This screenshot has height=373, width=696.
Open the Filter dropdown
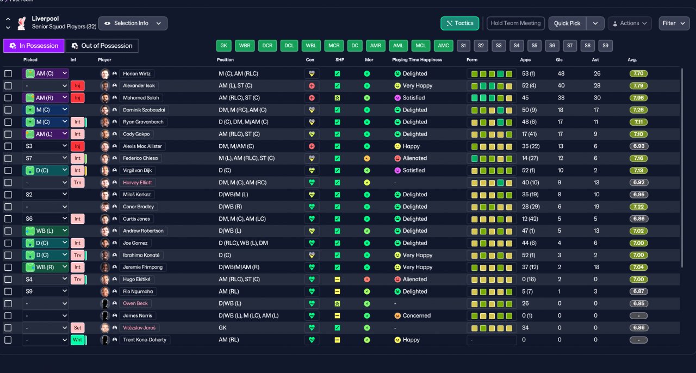674,23
